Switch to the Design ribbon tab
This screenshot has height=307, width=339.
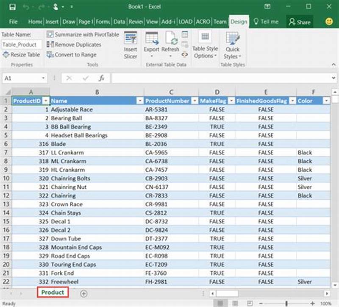pyautogui.click(x=238, y=22)
